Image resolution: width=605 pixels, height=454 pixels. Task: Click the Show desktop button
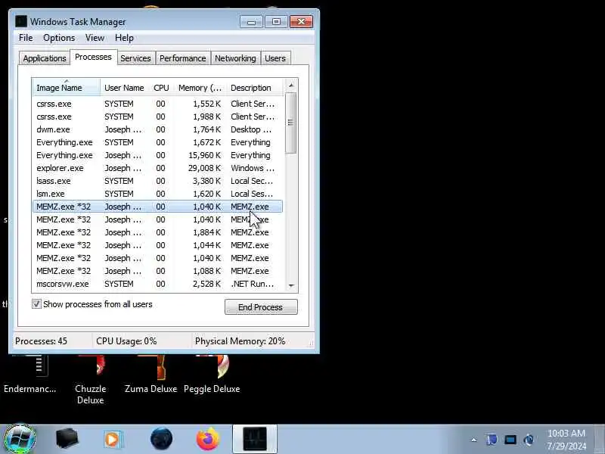(x=600, y=439)
